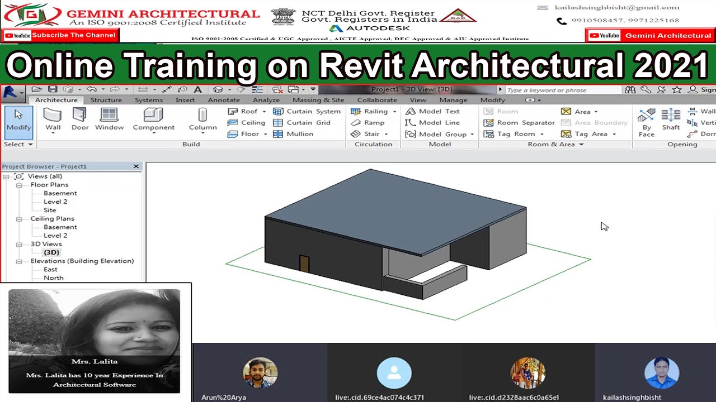Image resolution: width=716 pixels, height=402 pixels.
Task: Select the Door tool
Action: click(x=80, y=120)
